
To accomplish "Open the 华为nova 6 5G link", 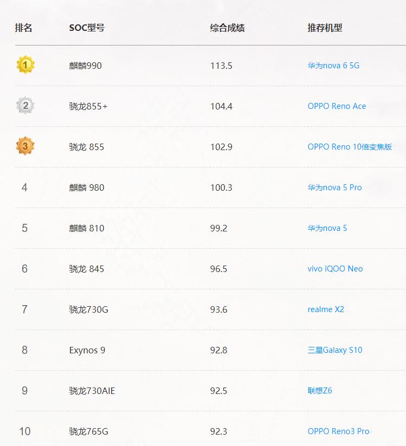I will (x=333, y=66).
